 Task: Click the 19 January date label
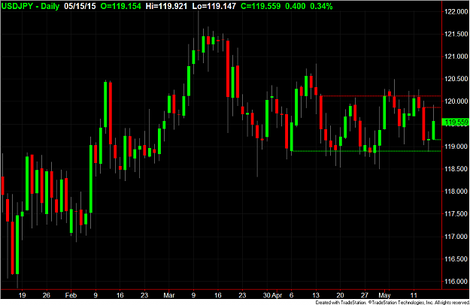pyautogui.click(x=22, y=295)
